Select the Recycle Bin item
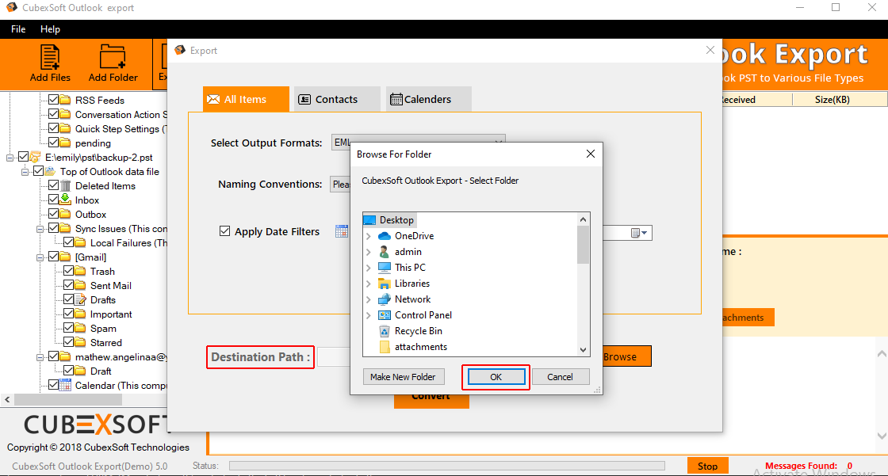 (418, 331)
